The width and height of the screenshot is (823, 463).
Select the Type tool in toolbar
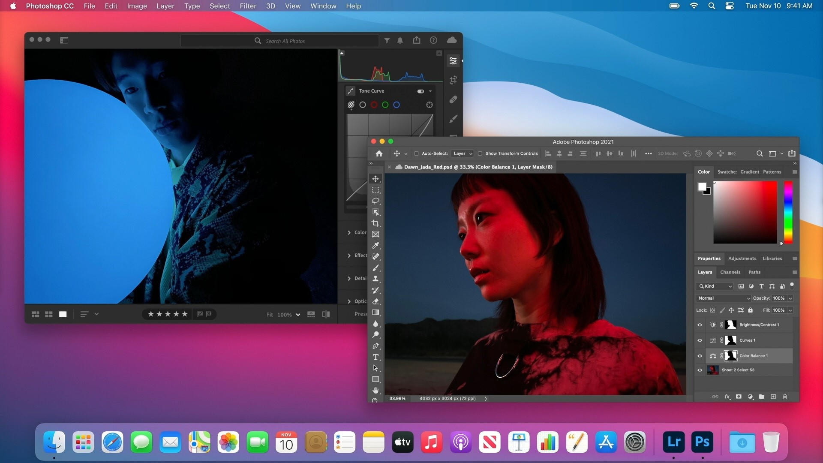[x=376, y=357]
